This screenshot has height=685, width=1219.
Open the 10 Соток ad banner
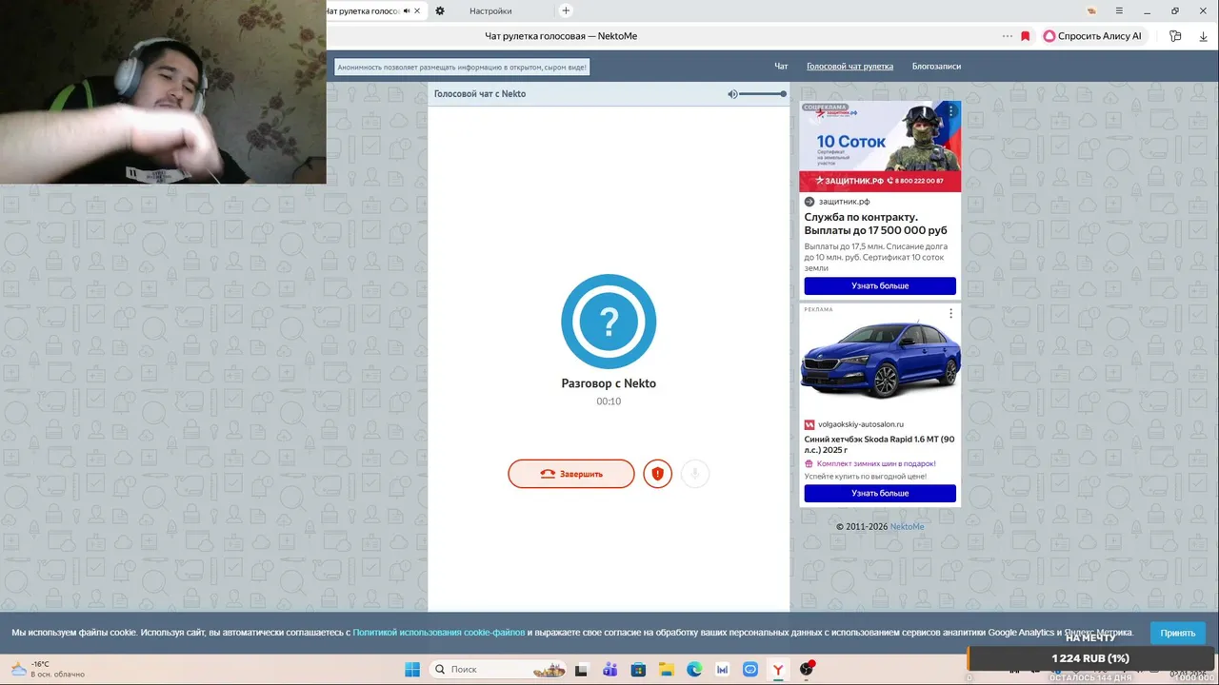click(x=880, y=147)
